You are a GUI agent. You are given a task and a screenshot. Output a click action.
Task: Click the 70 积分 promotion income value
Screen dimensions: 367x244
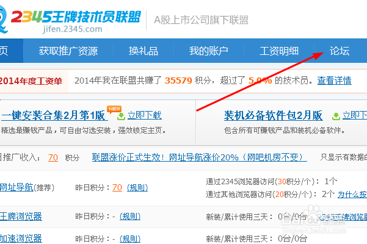click(53, 158)
